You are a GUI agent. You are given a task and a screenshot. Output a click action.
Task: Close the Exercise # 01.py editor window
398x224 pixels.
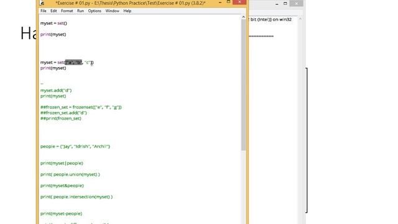click(x=239, y=2)
